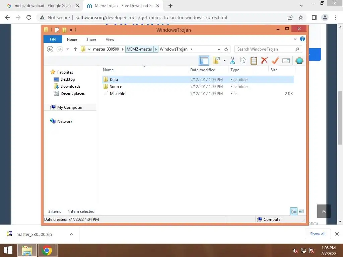Sort by the Size column header
The height and width of the screenshot is (257, 343).
[282, 70]
